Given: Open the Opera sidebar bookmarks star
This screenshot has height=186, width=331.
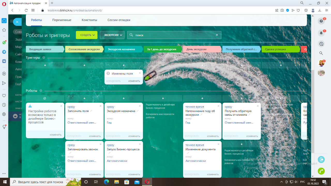Looking at the screenshot, I should click(x=4, y=30).
